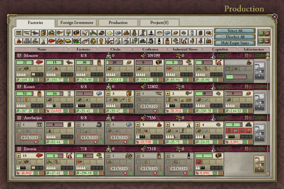Viewport: 284px width, 189px height.
Task: Filter by sulphur goods icon
Action: [110, 33]
